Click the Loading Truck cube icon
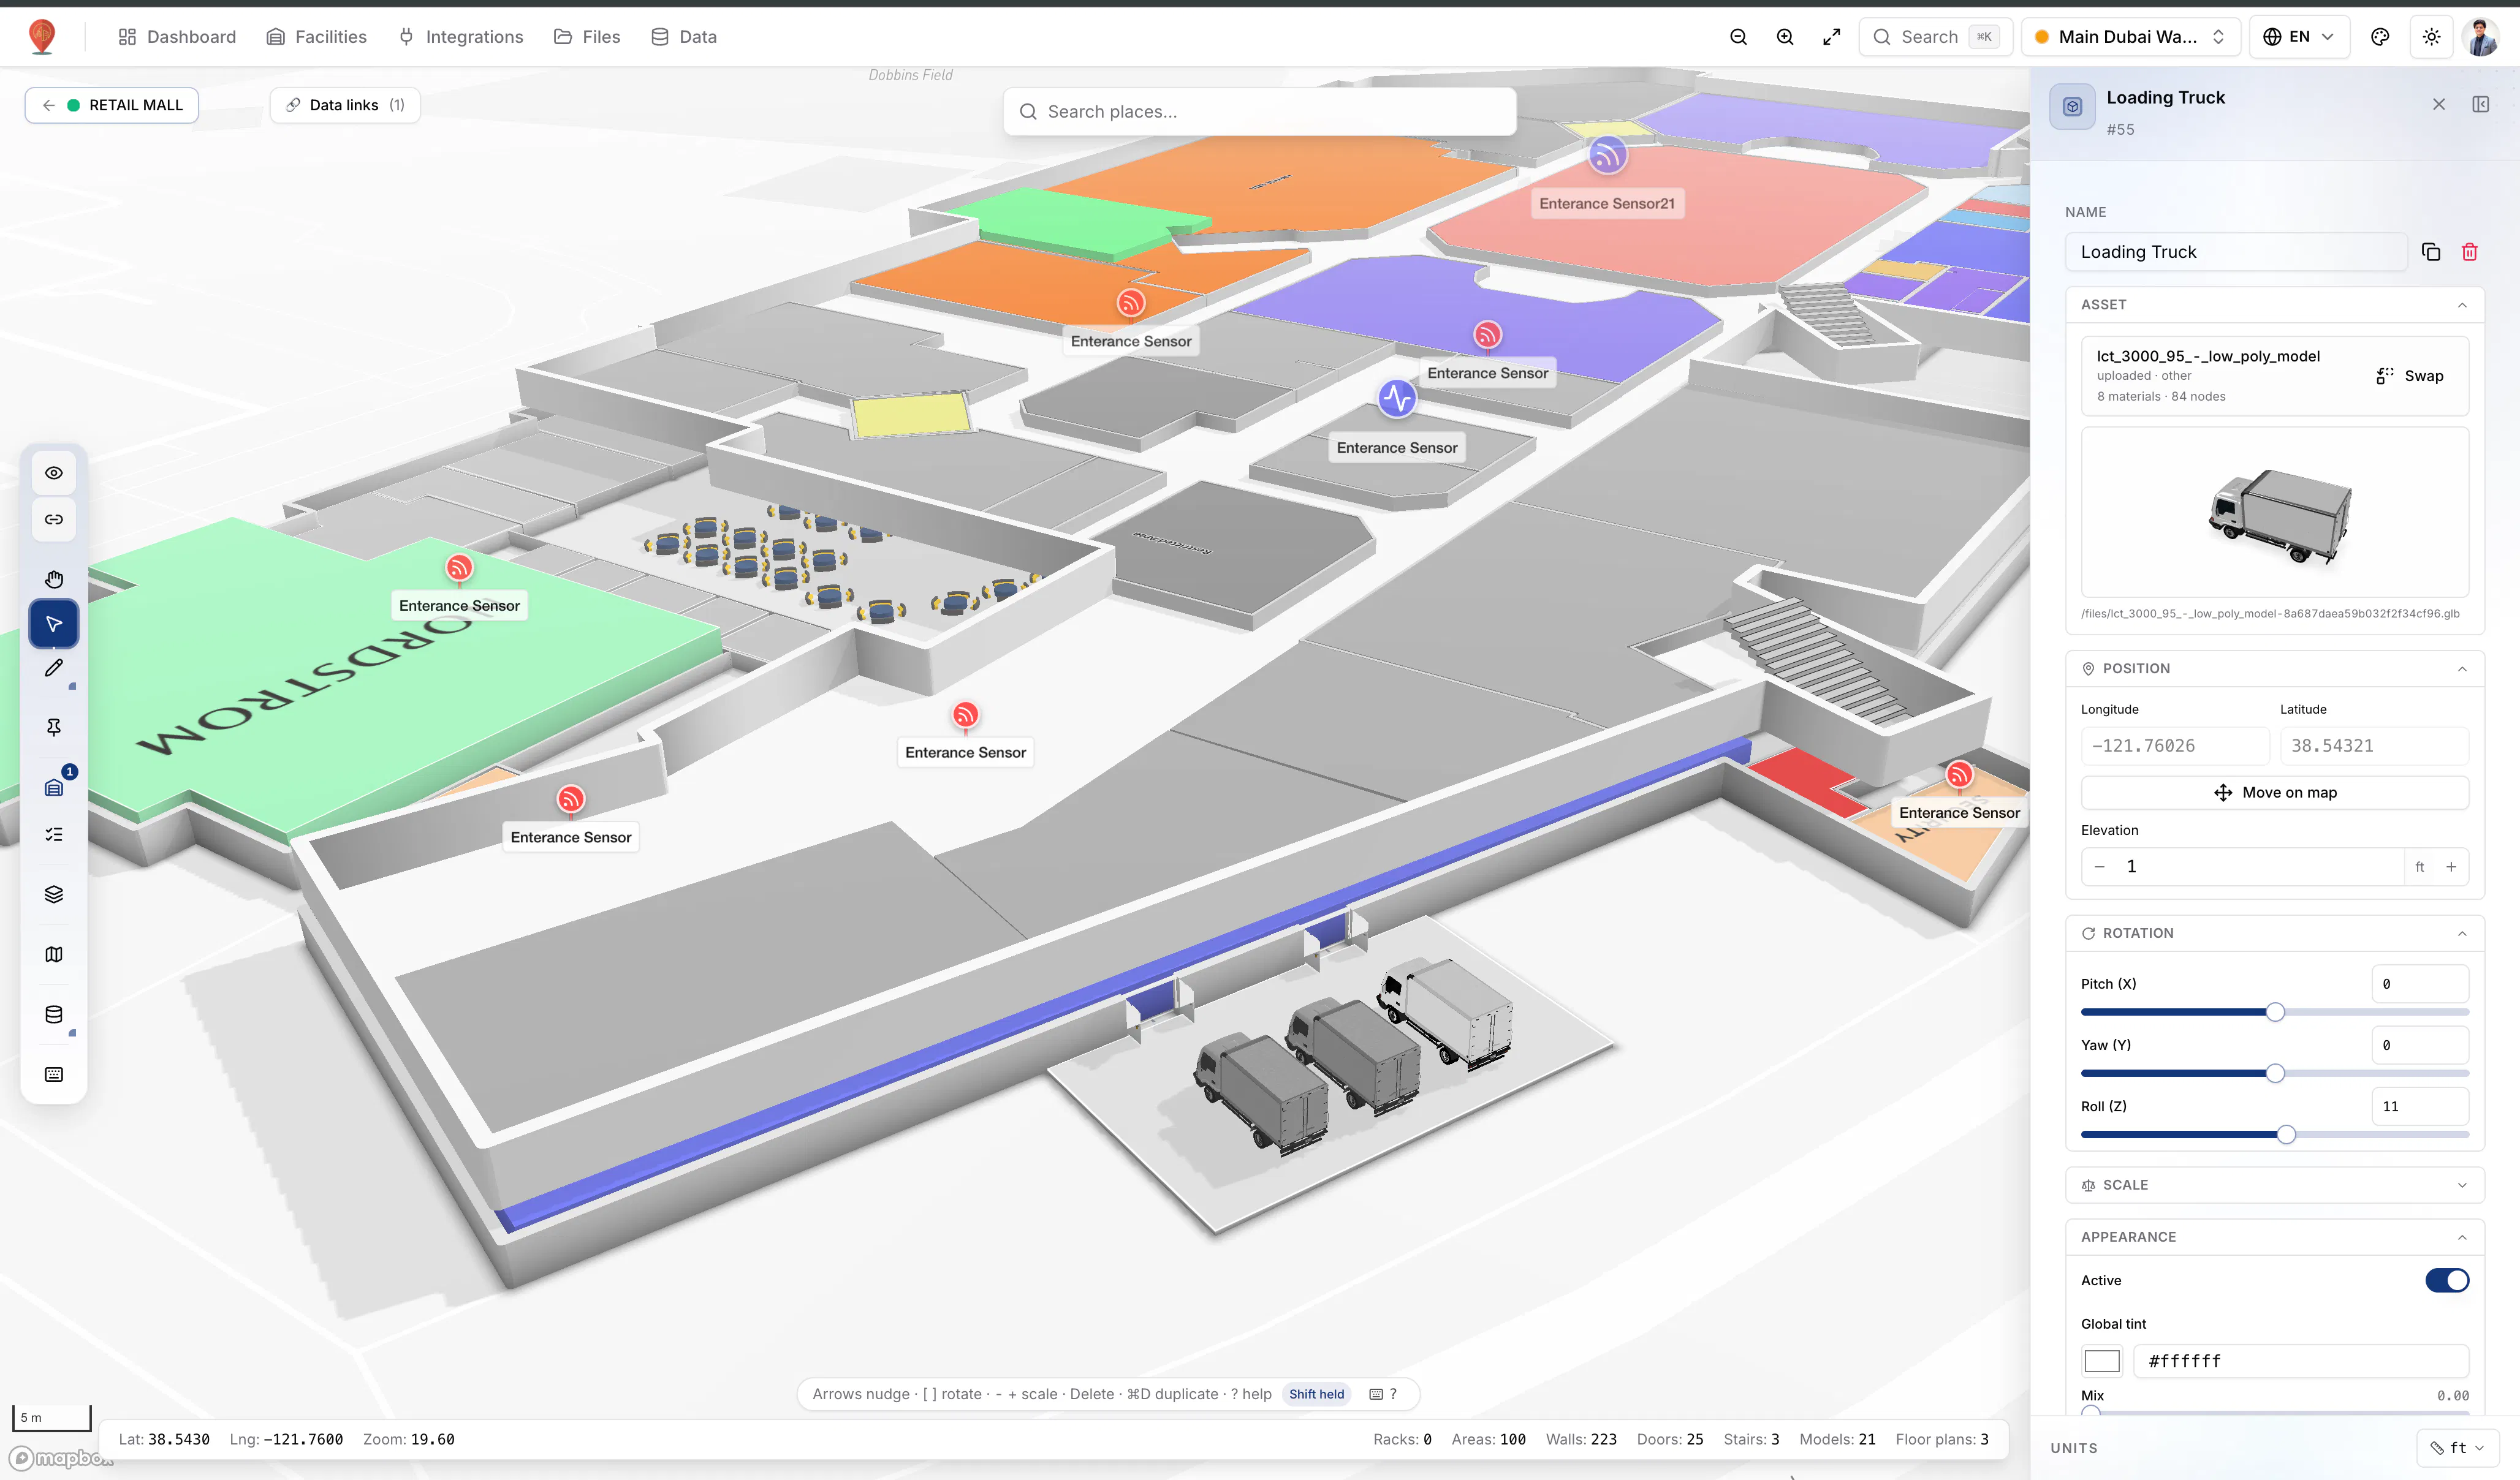The image size is (2520, 1480). click(x=2072, y=106)
